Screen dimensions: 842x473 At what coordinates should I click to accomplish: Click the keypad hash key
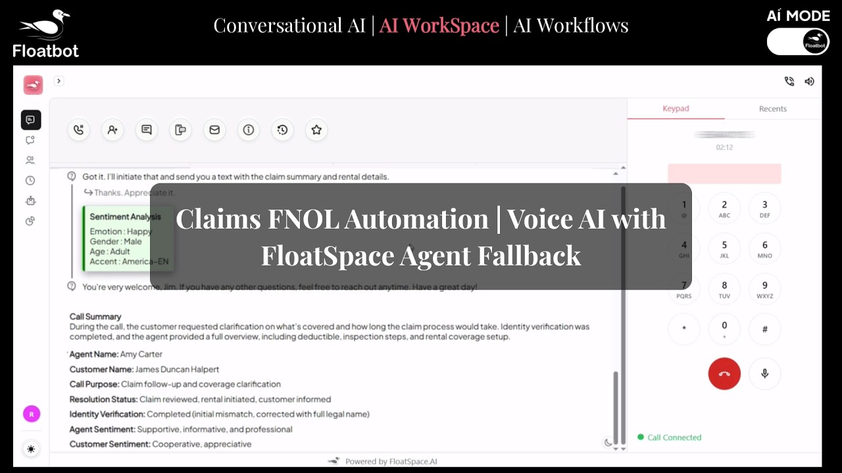click(764, 329)
